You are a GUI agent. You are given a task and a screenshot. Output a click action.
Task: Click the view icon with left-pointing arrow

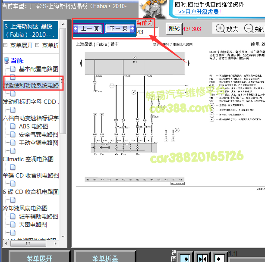click(220, 258)
